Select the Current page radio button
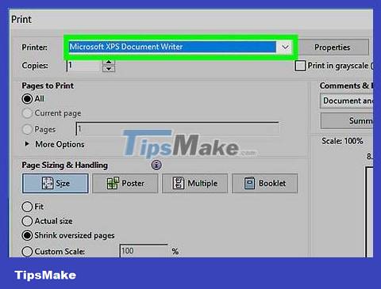The height and width of the screenshot is (289, 381). [27, 113]
